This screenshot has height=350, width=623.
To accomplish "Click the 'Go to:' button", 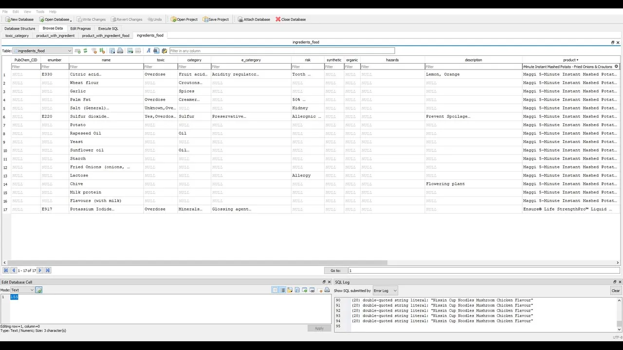I will pos(335,270).
